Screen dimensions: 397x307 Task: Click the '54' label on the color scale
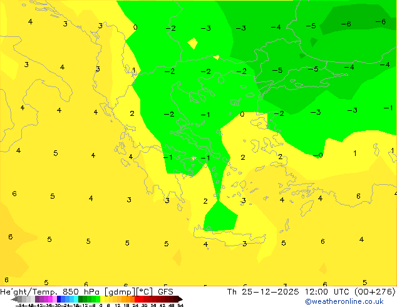[x=180, y=305]
